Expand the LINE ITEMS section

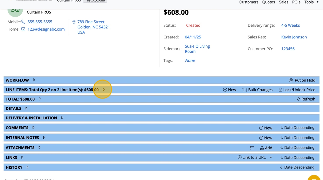click(x=104, y=90)
